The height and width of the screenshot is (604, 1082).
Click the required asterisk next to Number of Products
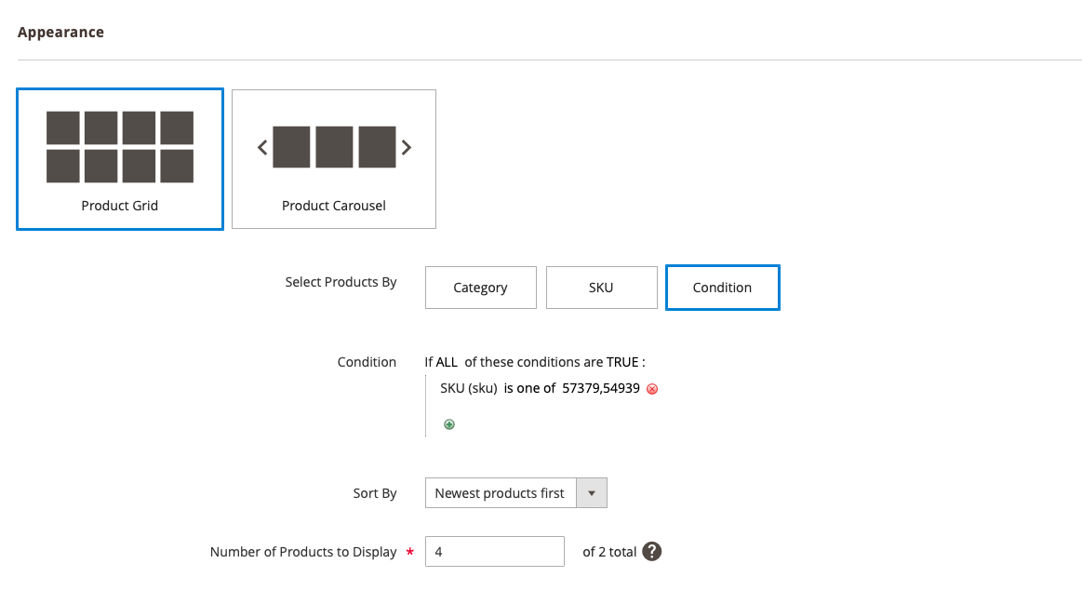click(409, 551)
